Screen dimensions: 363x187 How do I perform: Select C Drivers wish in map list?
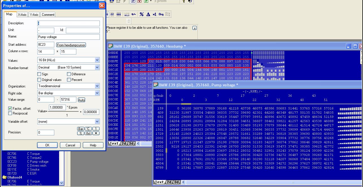(x=37, y=166)
